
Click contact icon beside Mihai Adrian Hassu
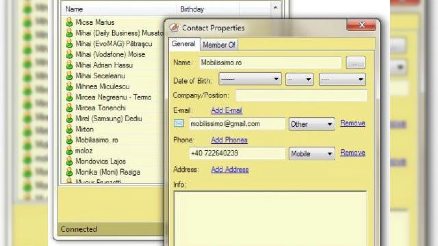click(x=69, y=65)
